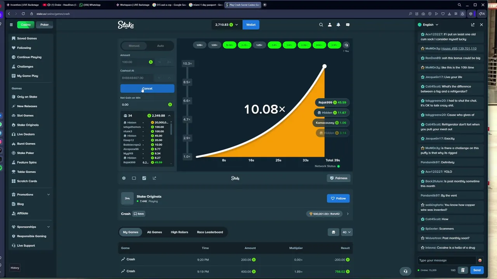This screenshot has height=279, width=497.
Task: Click the Cashout At input field
Action: (137, 78)
